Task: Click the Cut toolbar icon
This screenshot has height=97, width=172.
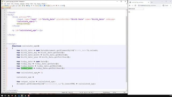Action: point(16,6)
